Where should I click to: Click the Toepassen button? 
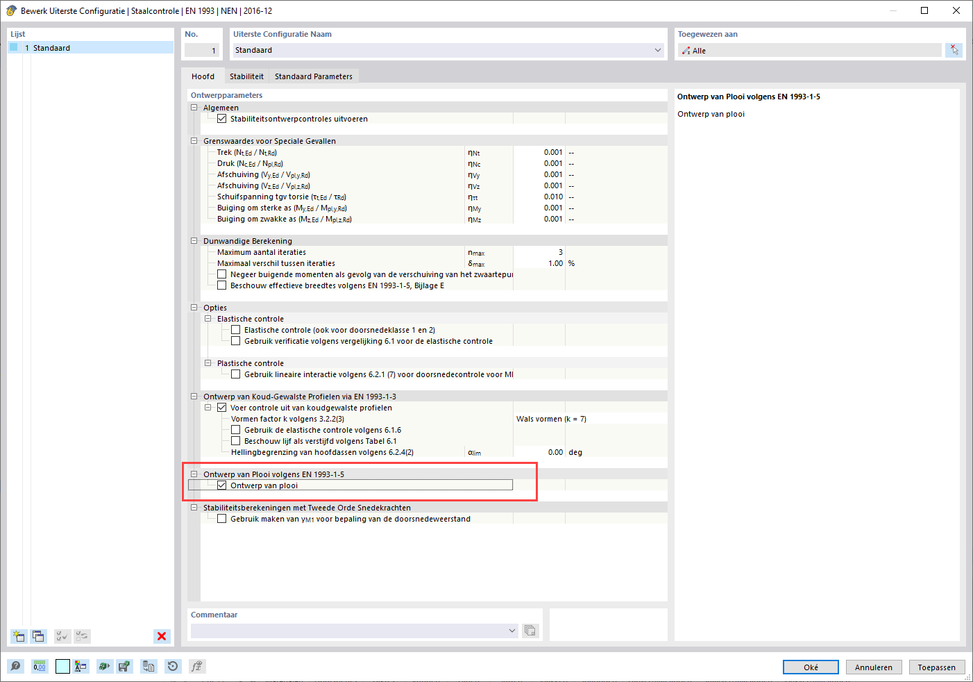tap(937, 667)
